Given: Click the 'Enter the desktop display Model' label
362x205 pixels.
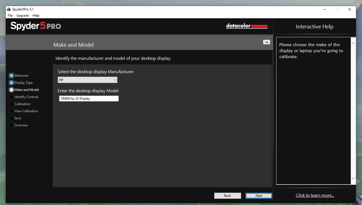Looking at the screenshot, I should coord(88,91).
